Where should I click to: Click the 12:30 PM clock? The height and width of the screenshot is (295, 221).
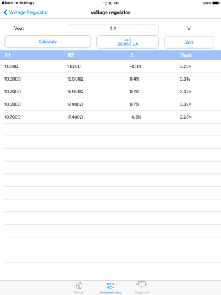[110, 3]
